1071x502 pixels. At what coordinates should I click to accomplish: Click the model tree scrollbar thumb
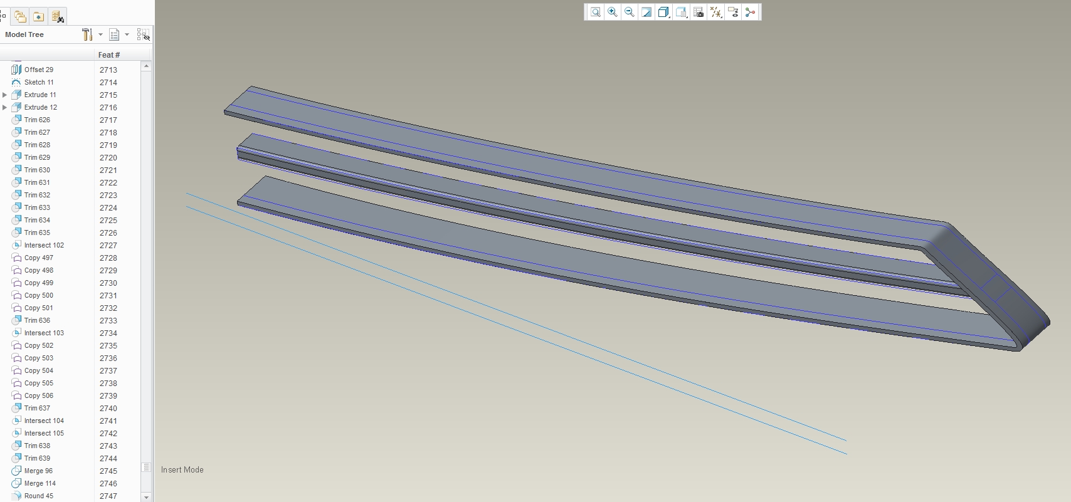click(146, 468)
